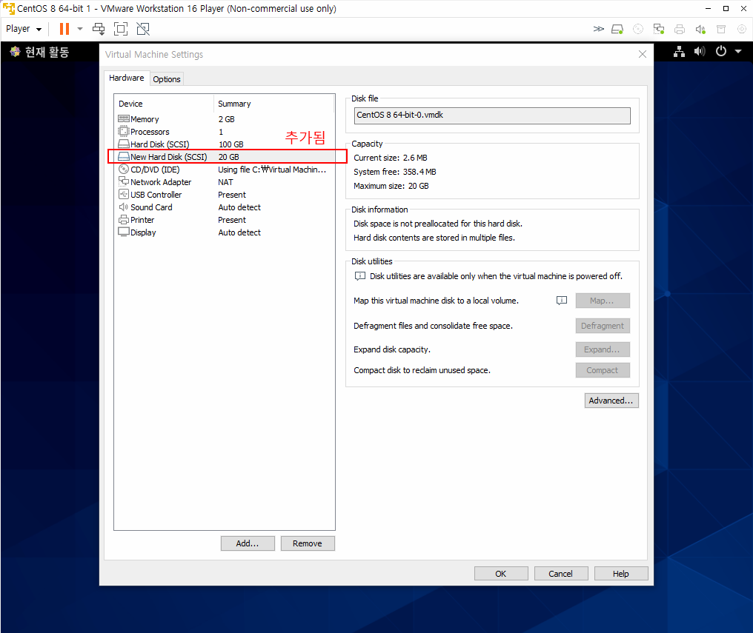This screenshot has width=753, height=633.
Task: Click the Summary column header
Action: 273,104
